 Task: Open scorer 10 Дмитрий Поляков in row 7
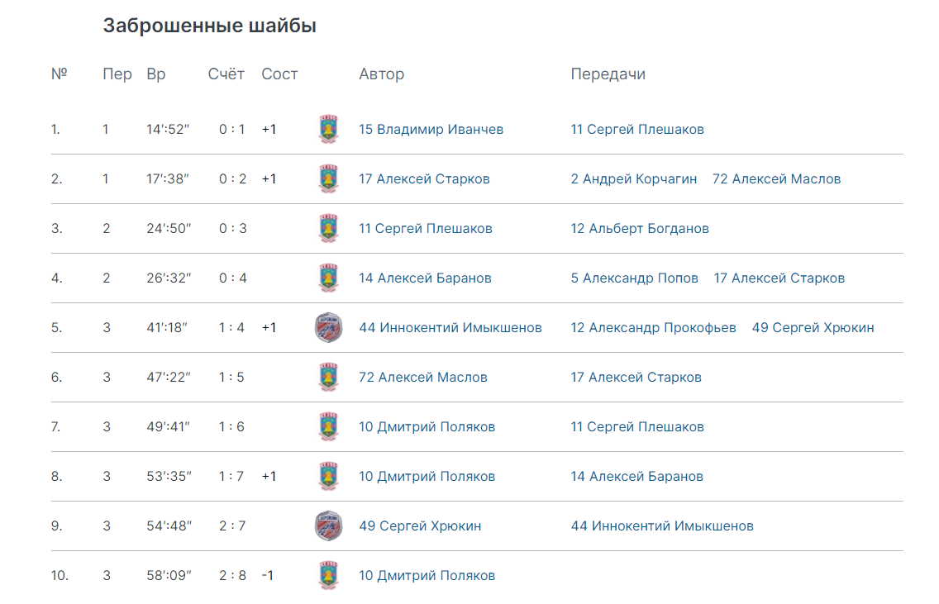click(x=427, y=427)
